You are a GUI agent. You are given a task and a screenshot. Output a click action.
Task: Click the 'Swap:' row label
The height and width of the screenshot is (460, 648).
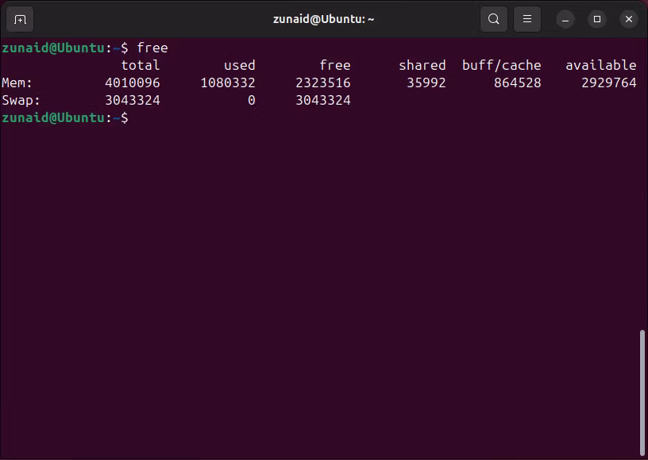tap(21, 100)
